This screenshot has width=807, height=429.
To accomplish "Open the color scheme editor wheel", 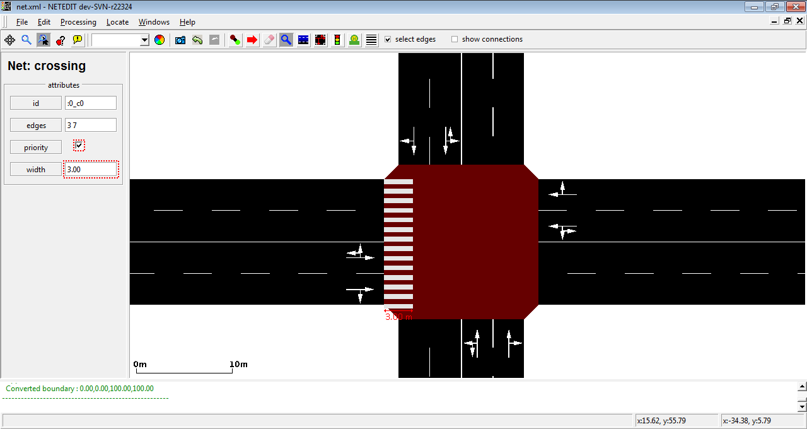I will (x=160, y=40).
